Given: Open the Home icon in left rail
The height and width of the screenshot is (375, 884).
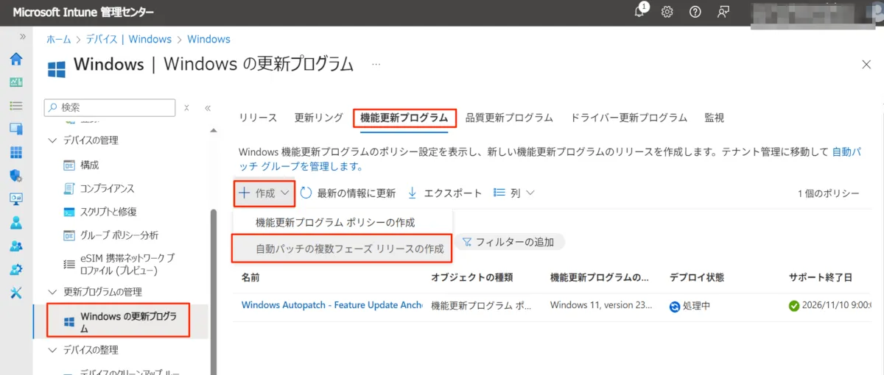Looking at the screenshot, I should click(x=15, y=60).
